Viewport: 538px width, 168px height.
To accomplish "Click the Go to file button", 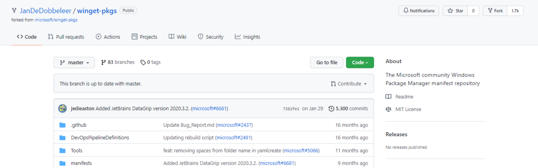I will click(326, 63).
